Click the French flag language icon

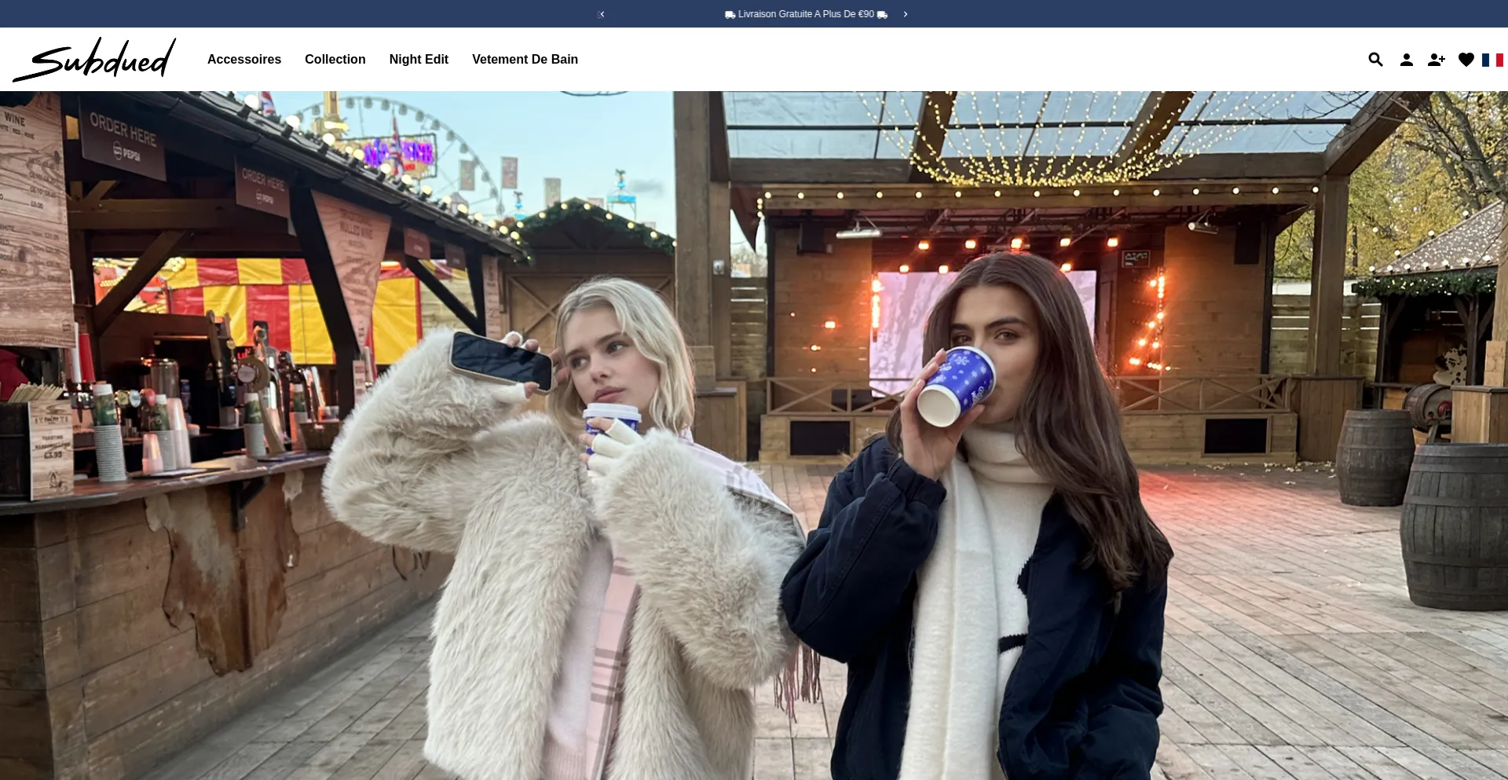[1492, 60]
